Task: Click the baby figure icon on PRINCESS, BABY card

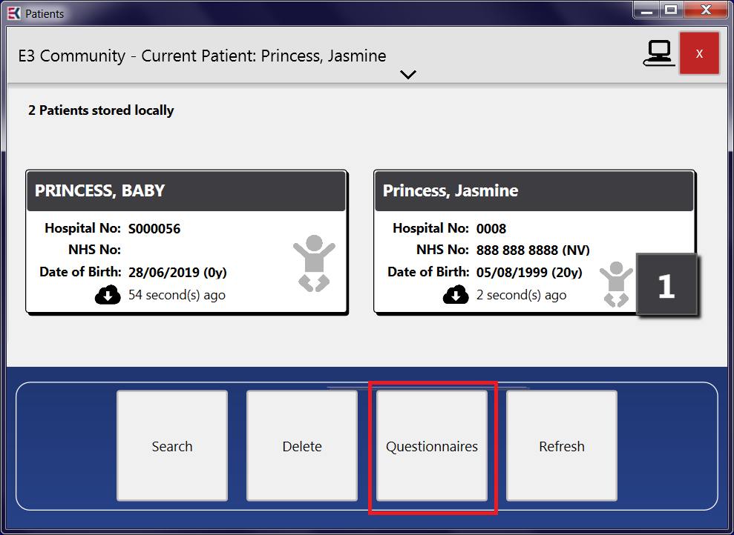Action: pos(314,264)
